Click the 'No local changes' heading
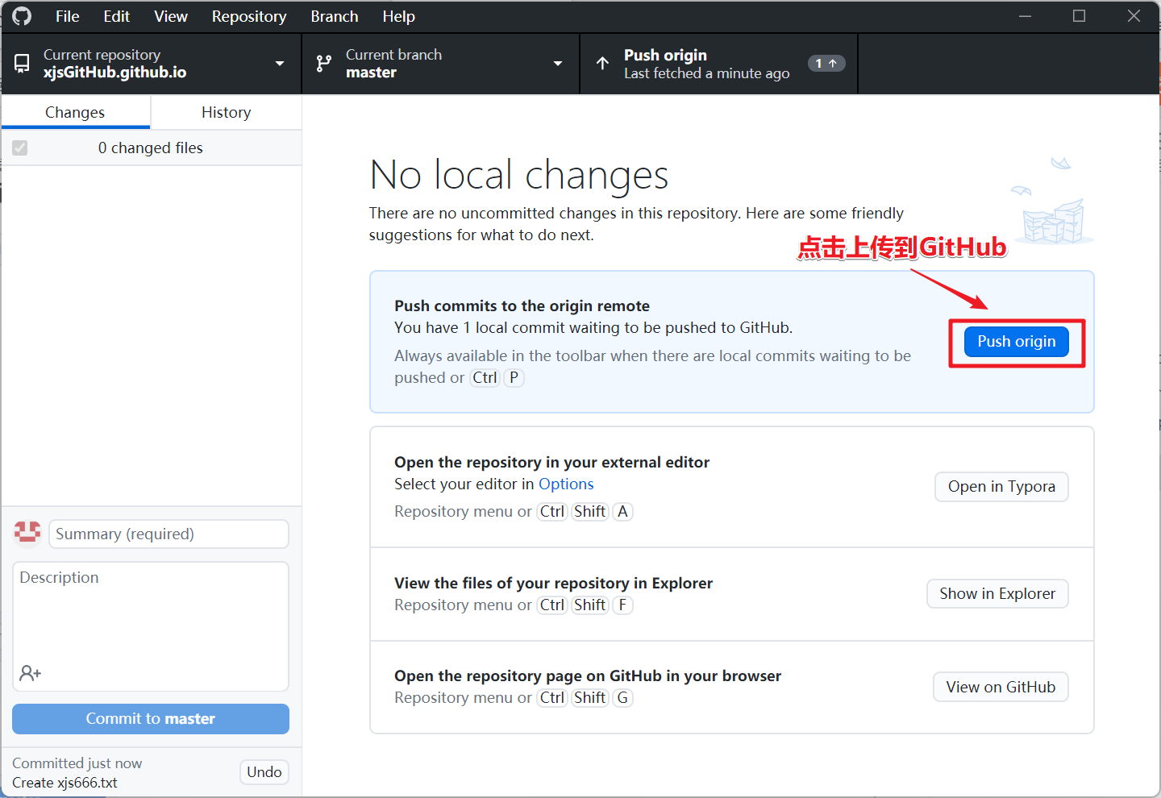Viewport: 1161px width, 798px height. pyautogui.click(x=519, y=175)
